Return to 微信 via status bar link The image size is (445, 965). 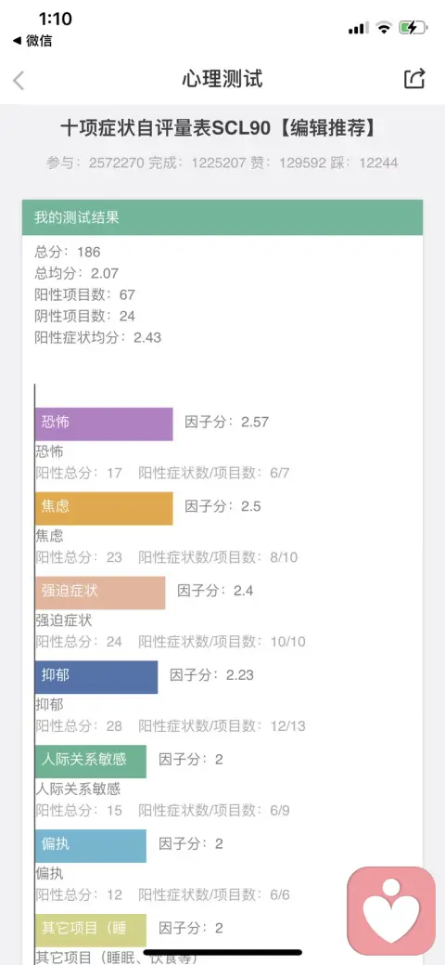tap(32, 41)
